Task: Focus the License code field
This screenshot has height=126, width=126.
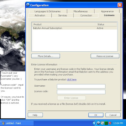Action: pos(81,92)
